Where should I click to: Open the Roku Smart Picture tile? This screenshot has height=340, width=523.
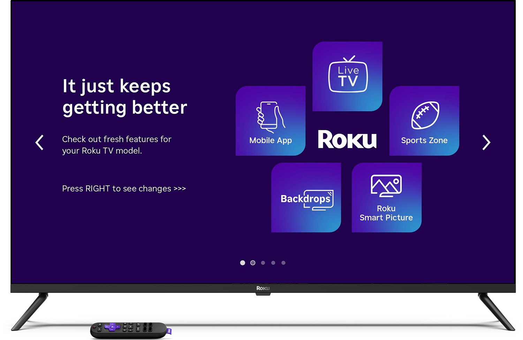(386, 197)
